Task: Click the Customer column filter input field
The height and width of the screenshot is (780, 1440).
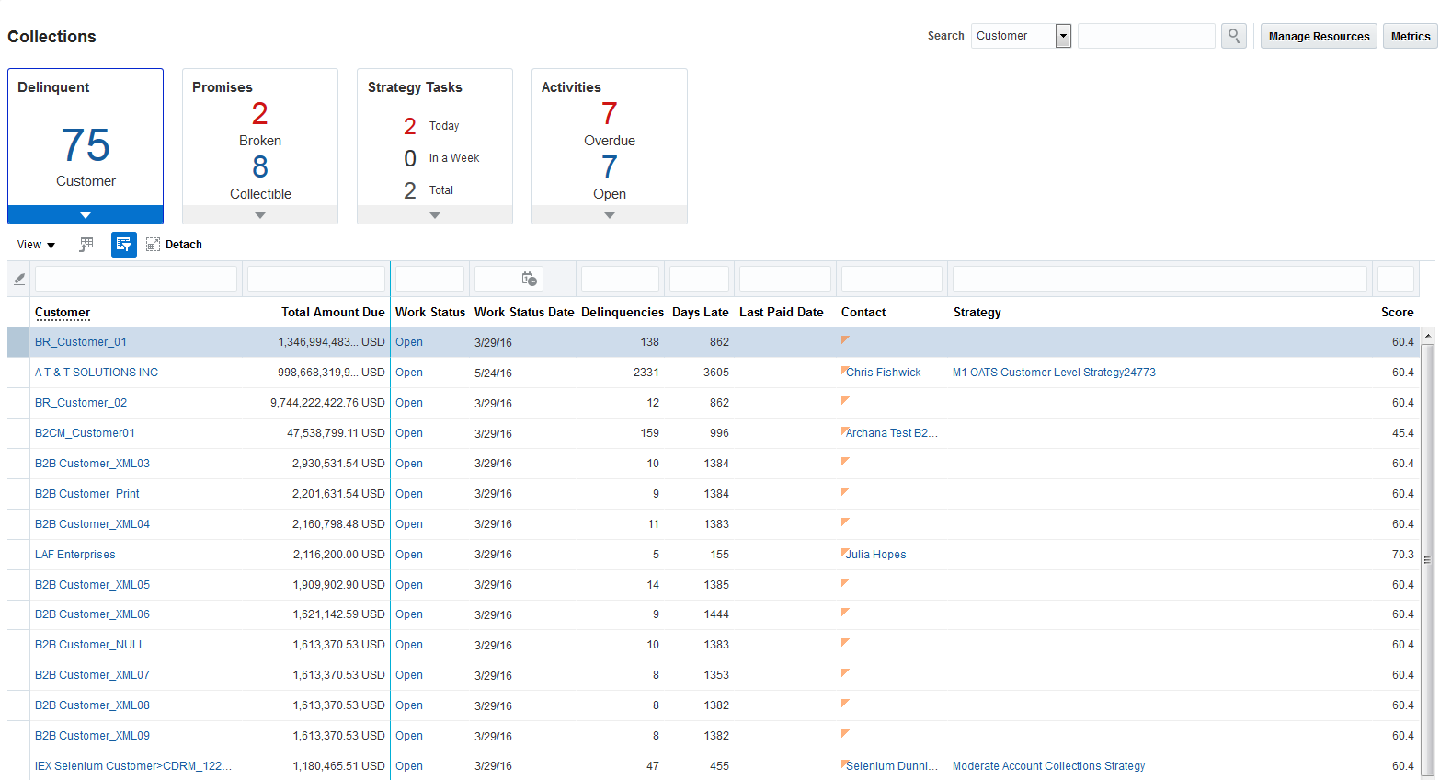Action: click(x=136, y=279)
